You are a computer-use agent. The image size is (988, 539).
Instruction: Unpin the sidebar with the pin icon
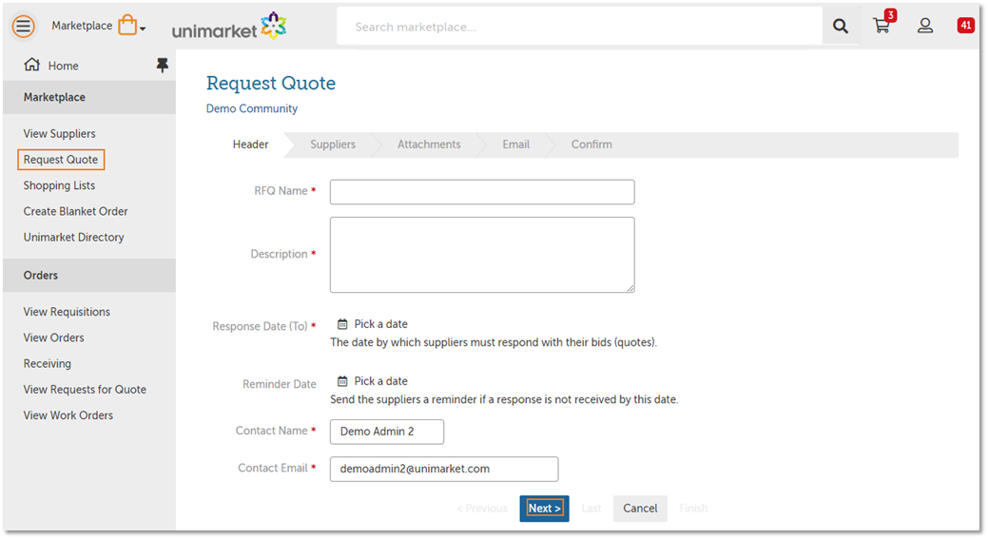(x=162, y=65)
